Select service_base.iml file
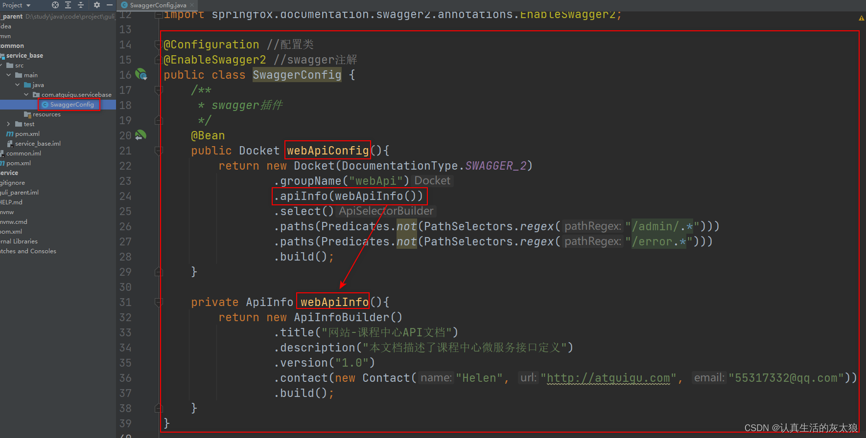The image size is (866, 438). point(38,144)
